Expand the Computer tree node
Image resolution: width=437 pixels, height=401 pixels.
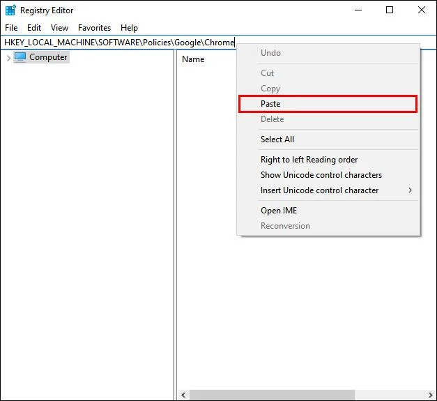coord(8,58)
